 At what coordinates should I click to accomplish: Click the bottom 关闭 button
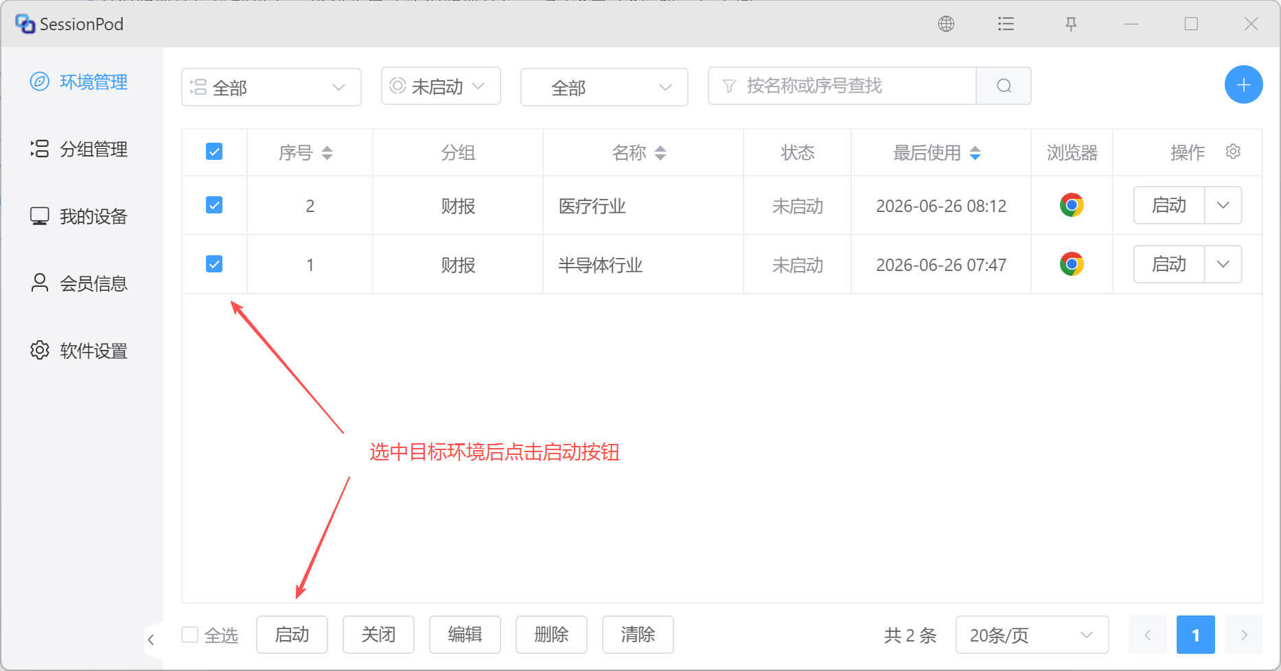(378, 635)
